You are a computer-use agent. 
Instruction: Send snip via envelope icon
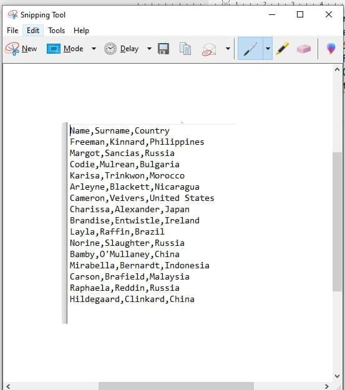[209, 49]
